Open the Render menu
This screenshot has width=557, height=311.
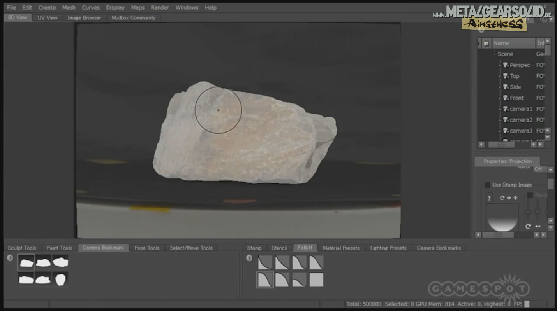pos(160,7)
